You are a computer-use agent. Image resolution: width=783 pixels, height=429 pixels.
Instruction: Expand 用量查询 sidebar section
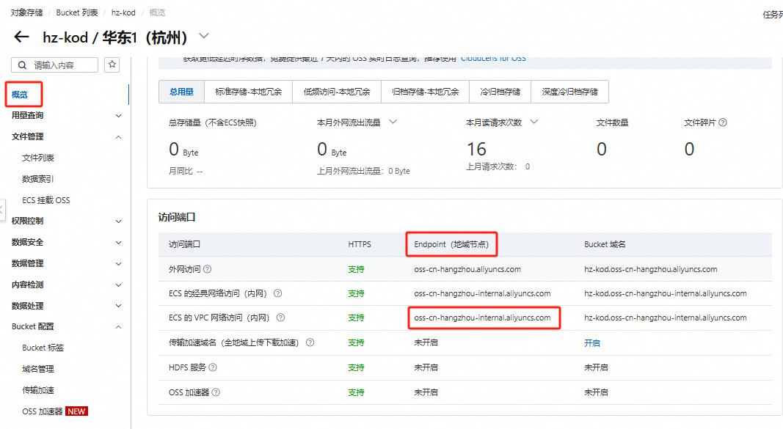pos(118,116)
